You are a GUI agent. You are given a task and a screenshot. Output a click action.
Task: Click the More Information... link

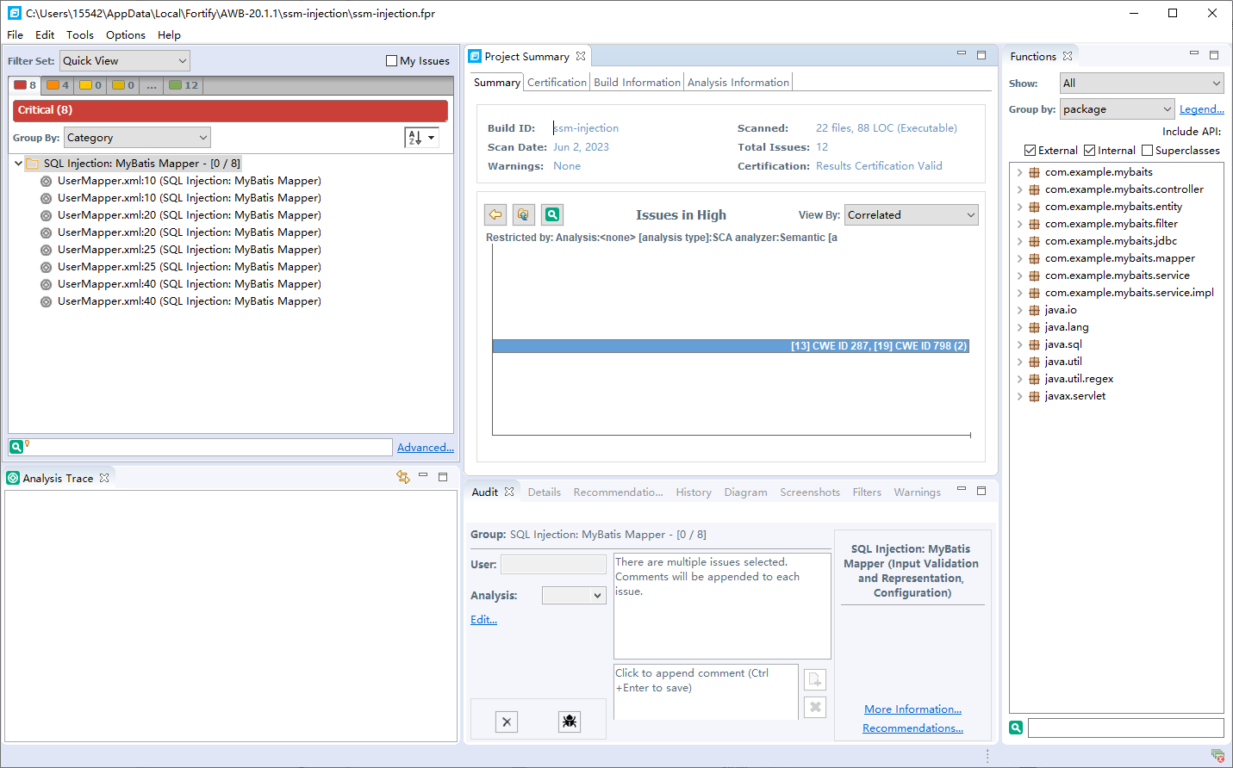(x=913, y=709)
